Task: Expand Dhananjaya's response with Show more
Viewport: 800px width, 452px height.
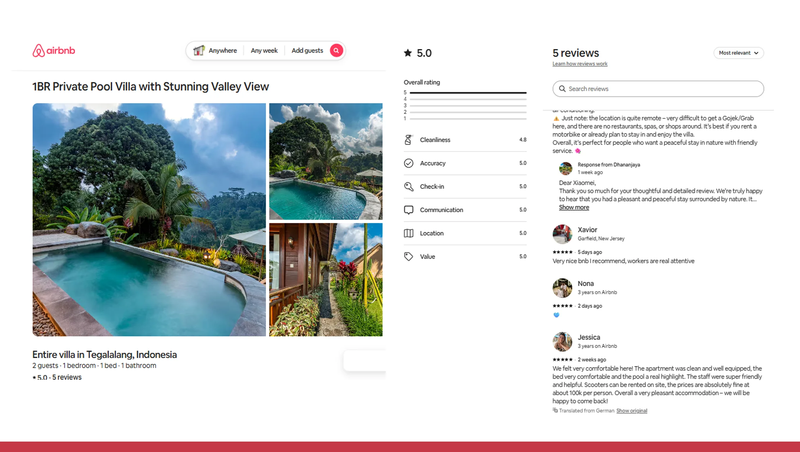Action: (x=574, y=207)
